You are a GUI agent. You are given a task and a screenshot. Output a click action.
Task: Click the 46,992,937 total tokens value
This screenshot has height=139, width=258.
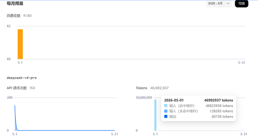click(x=159, y=88)
